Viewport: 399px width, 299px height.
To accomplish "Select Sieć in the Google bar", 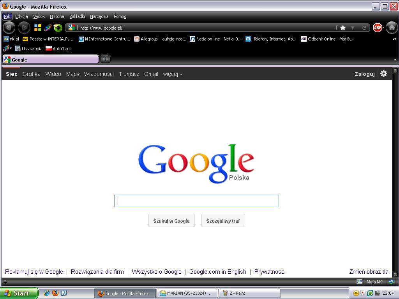I will (12, 74).
